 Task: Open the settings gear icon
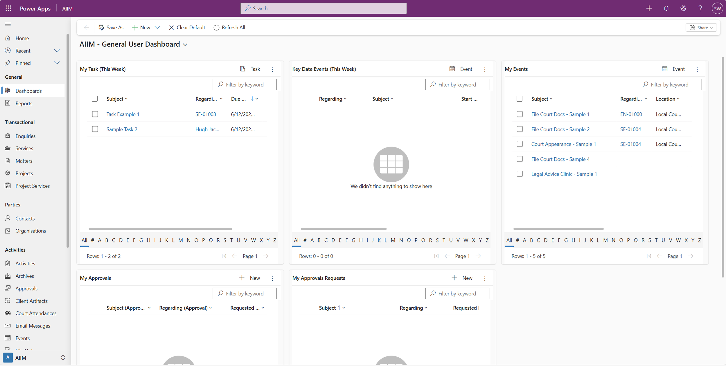683,8
